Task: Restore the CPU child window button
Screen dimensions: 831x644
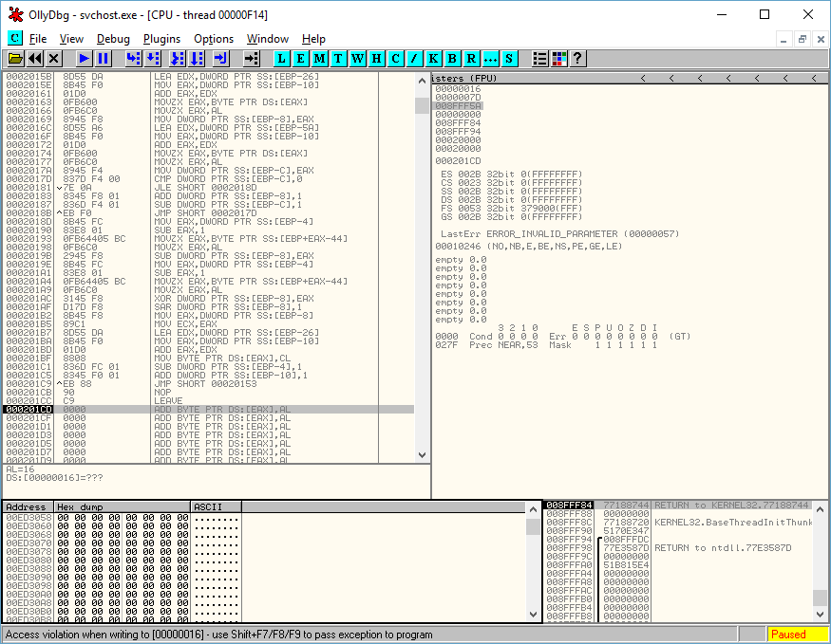Action: tap(803, 39)
